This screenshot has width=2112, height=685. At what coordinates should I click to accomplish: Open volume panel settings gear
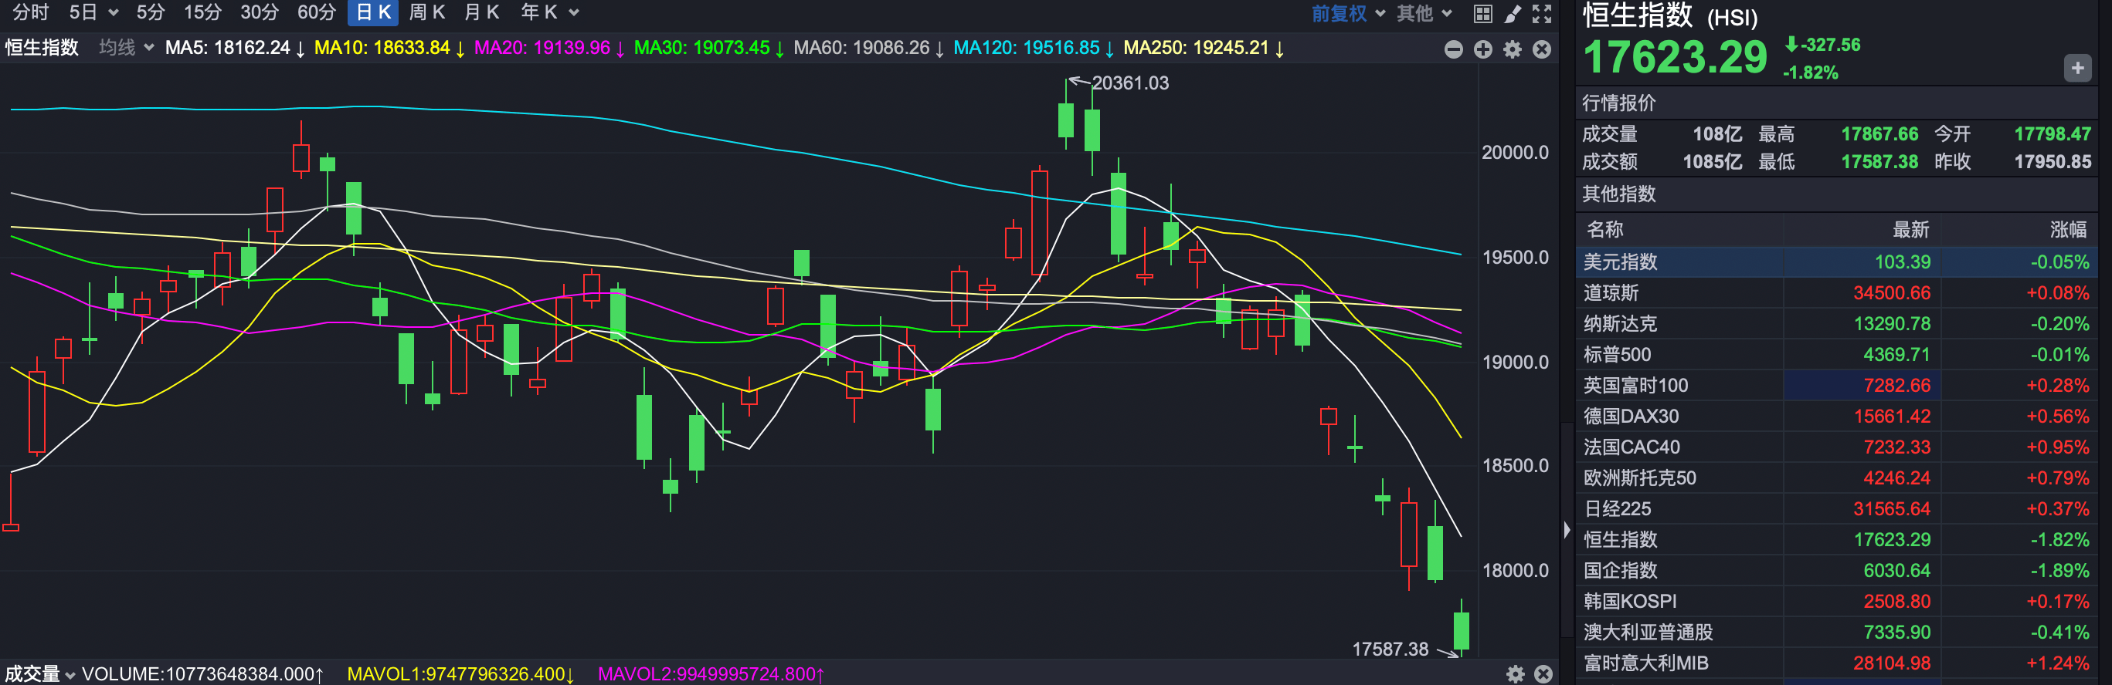pos(1515,673)
